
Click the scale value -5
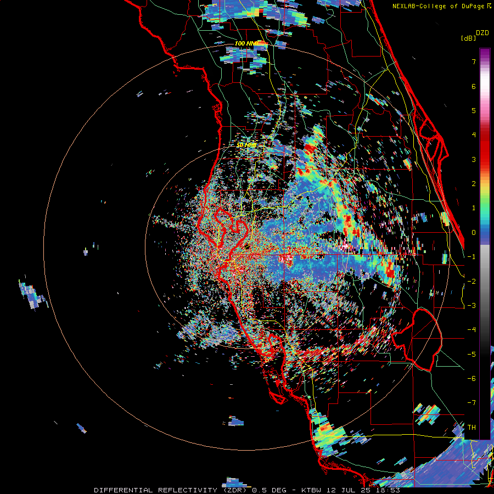tap(471, 355)
